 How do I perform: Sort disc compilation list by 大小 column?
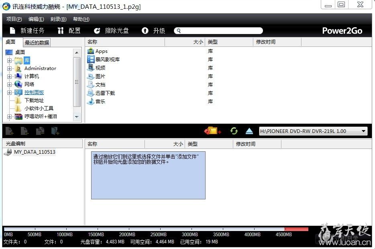(x=165, y=144)
